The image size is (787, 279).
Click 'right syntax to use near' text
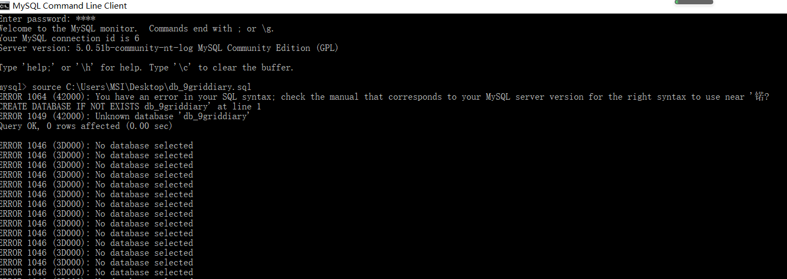tap(686, 97)
